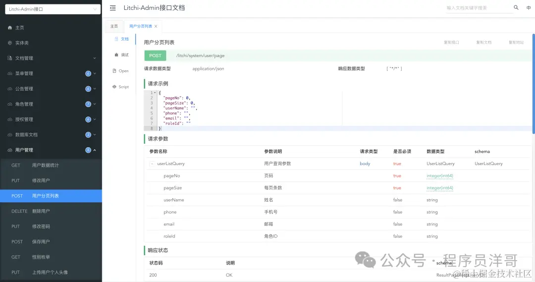Viewport: 535px width, 282px height.
Task: Click the Script icon
Action: pyautogui.click(x=114, y=87)
